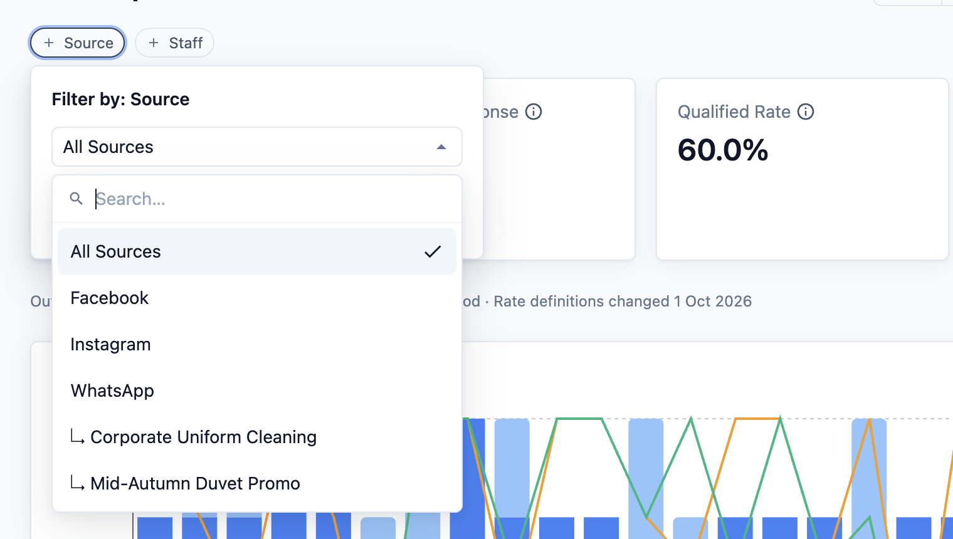This screenshot has width=953, height=539.
Task: Click 'Rate definitions changed 1 Oct 2026' note
Action: (623, 301)
